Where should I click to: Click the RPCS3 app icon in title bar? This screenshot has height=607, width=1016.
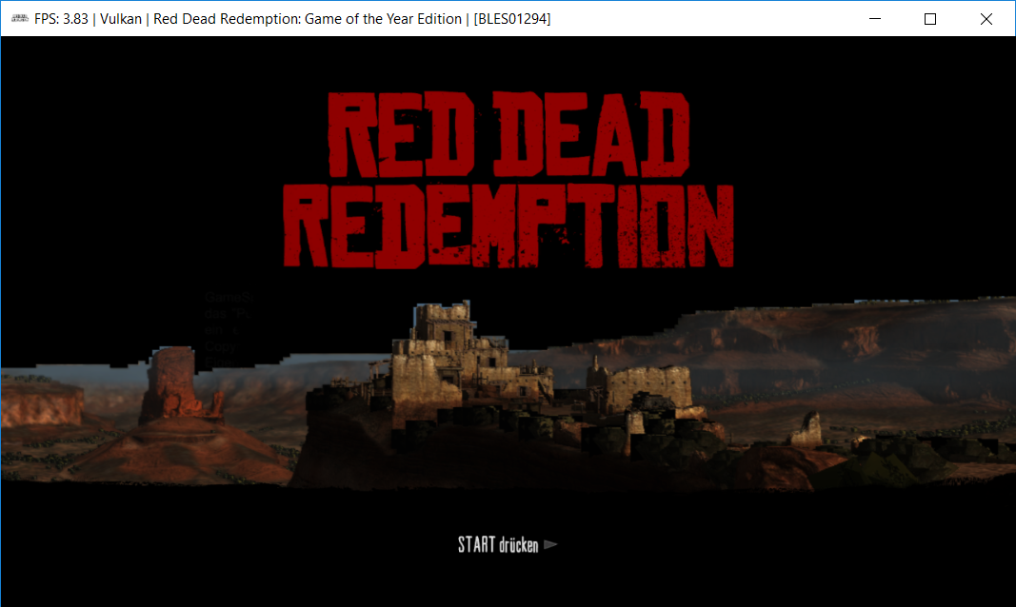pos(19,19)
